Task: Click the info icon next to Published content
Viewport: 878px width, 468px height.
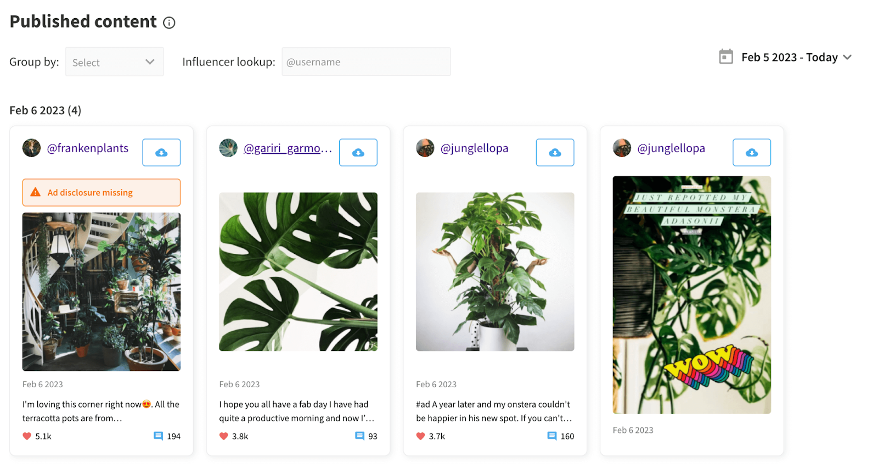Action: click(x=169, y=23)
